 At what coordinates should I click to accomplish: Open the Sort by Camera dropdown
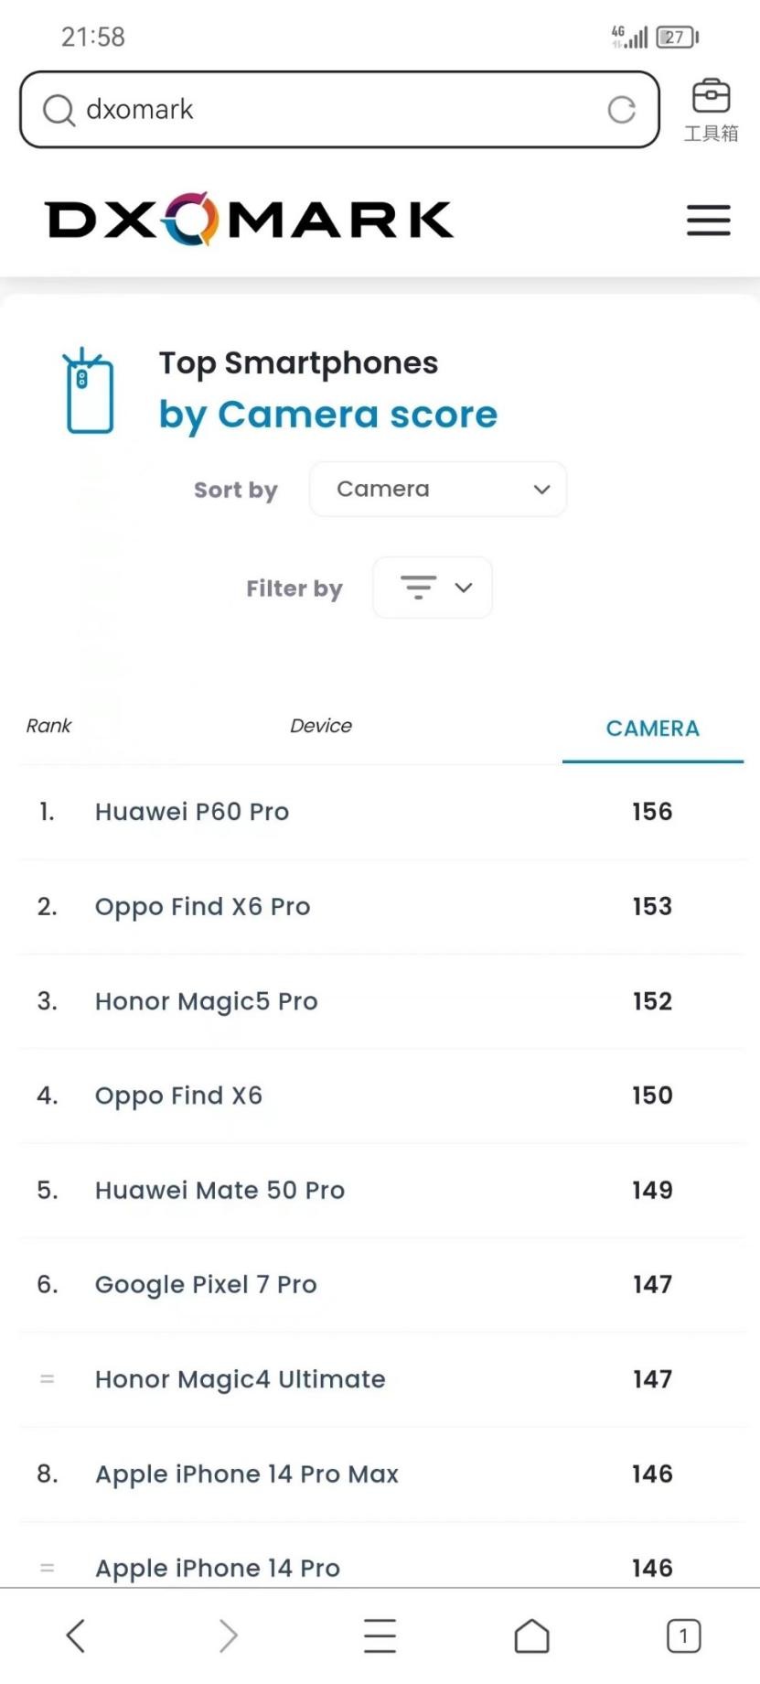tap(438, 490)
